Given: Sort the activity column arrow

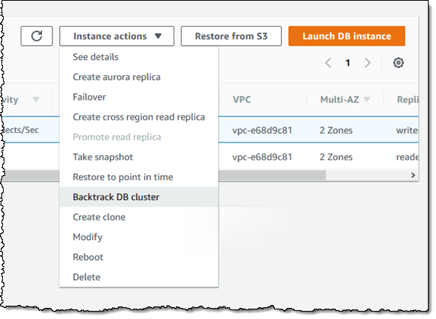Looking at the screenshot, I should pos(36,99).
